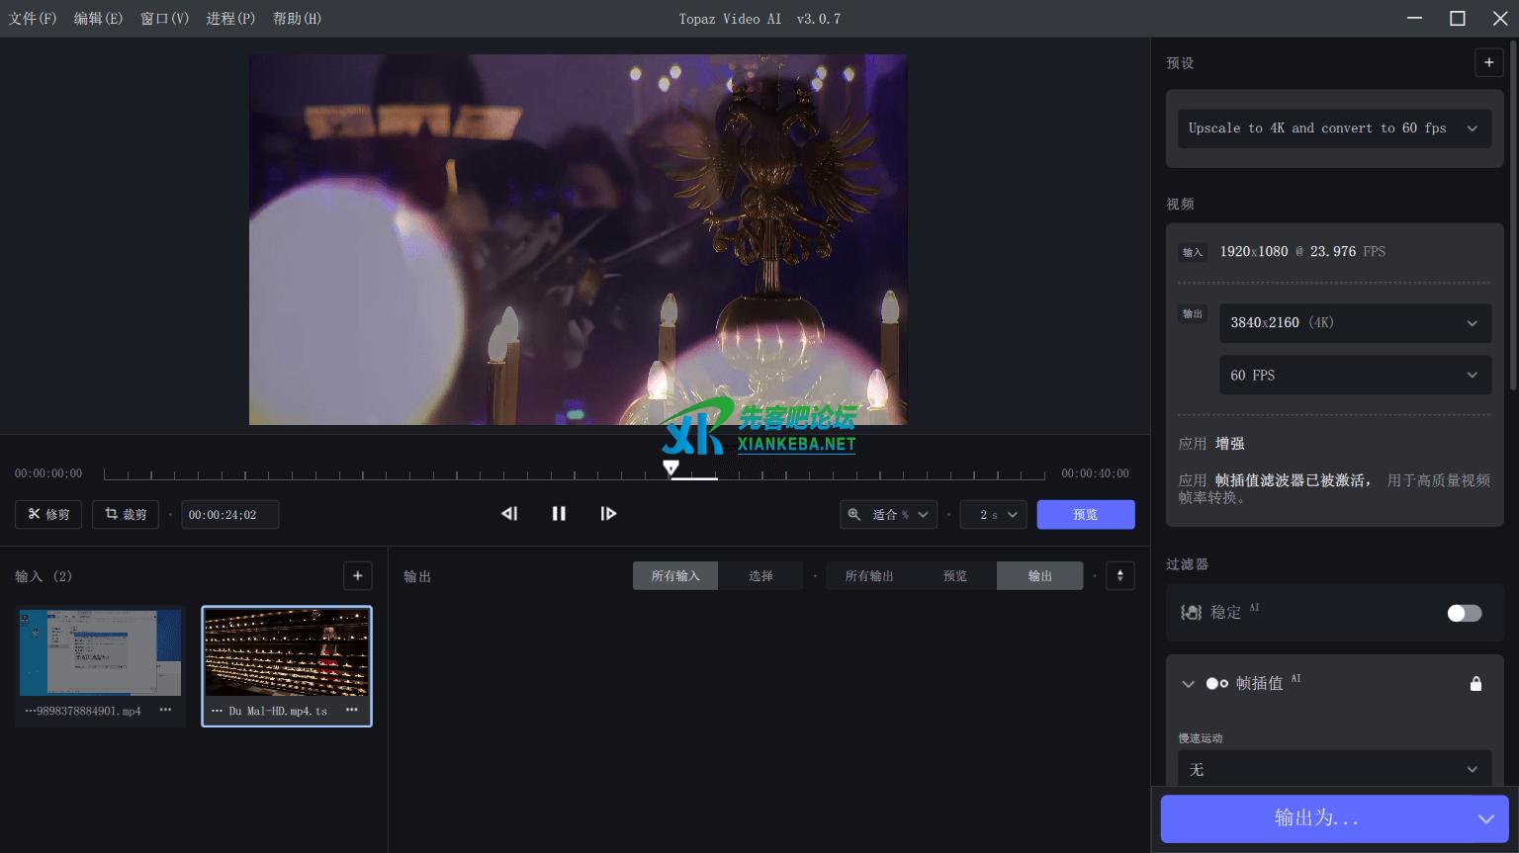Viewport: 1519px width, 853px height.
Task: Click the 修剪 trim button
Action: pyautogui.click(x=49, y=515)
